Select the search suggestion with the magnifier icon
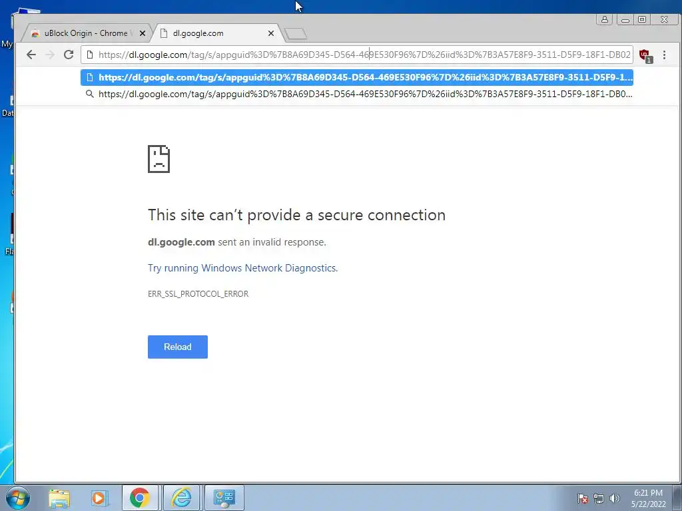Image resolution: width=682 pixels, height=511 pixels. point(357,94)
